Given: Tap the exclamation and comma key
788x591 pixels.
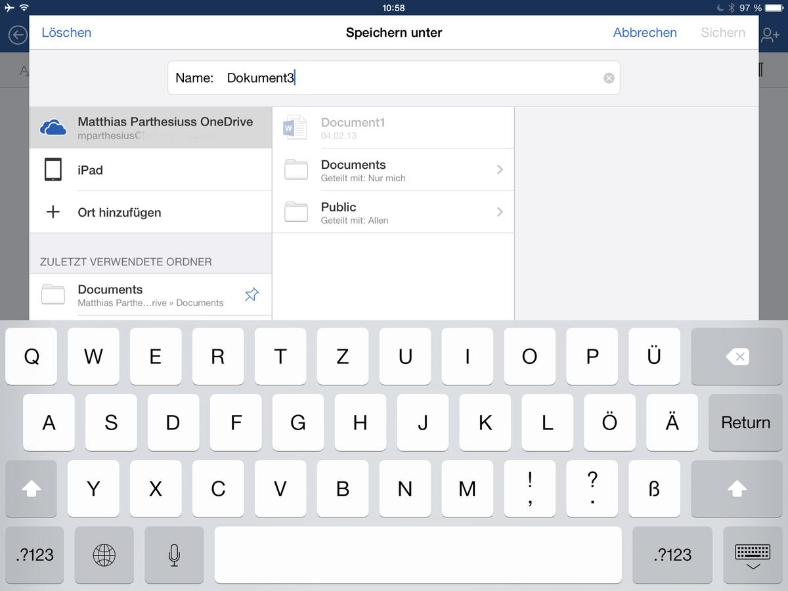Looking at the screenshot, I should 529,489.
